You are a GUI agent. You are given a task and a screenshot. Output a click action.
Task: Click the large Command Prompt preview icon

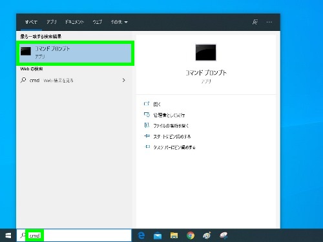point(205,52)
